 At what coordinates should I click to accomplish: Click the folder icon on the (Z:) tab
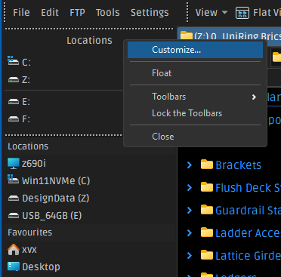point(187,35)
